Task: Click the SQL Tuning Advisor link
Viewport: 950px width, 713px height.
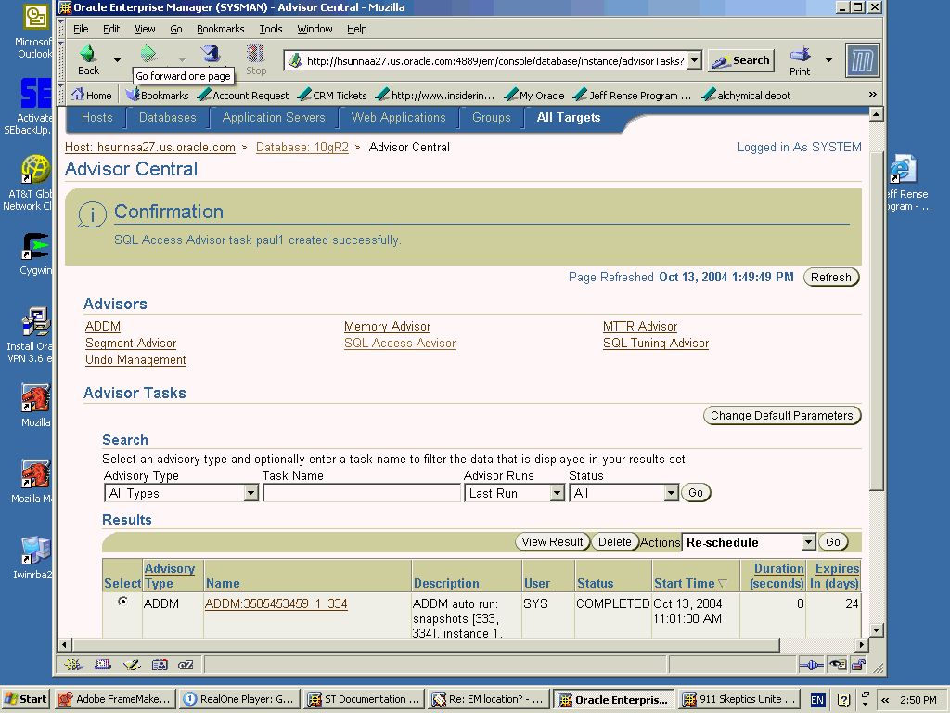Action: [655, 344]
